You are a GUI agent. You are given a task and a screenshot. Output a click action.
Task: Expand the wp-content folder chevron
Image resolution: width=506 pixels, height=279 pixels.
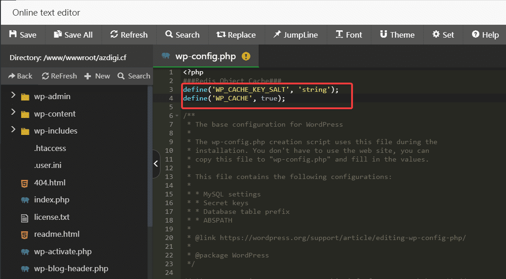(x=13, y=113)
